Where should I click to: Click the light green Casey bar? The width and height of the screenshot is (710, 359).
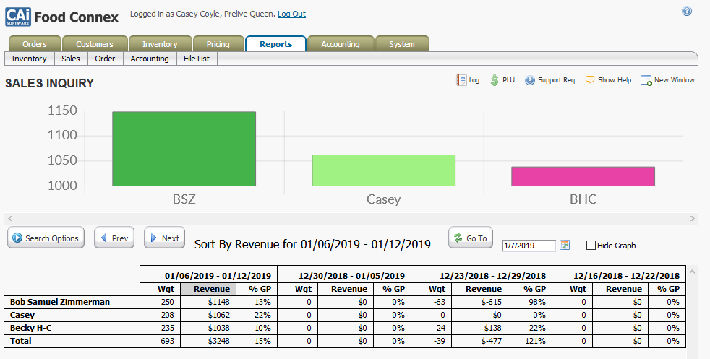click(x=383, y=170)
